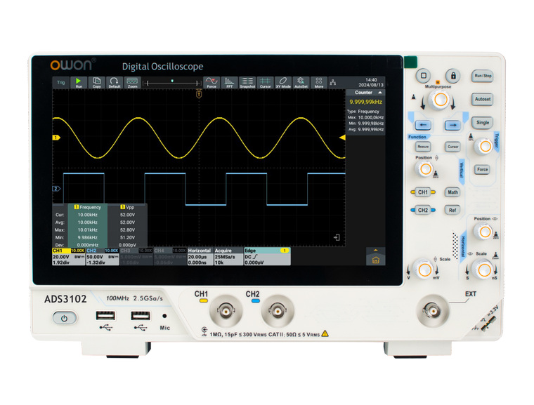Toggle the CH1 channel hardware button
The width and height of the screenshot is (534, 405).
tap(423, 192)
